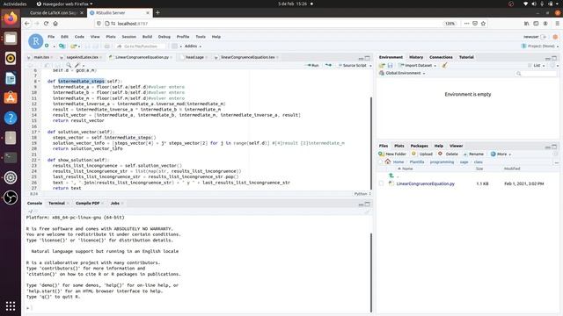Click the re-run previous code icon beside Run
The height and width of the screenshot is (316, 563).
point(328,65)
